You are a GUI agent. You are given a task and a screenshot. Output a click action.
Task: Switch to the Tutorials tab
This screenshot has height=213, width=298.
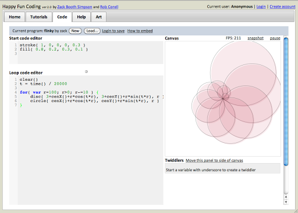click(x=39, y=17)
